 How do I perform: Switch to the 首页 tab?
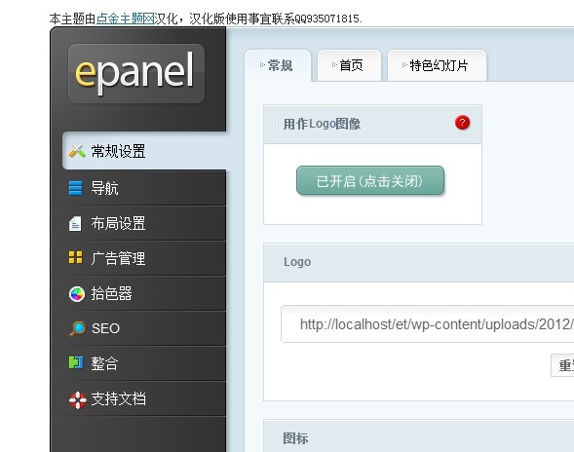[349, 65]
